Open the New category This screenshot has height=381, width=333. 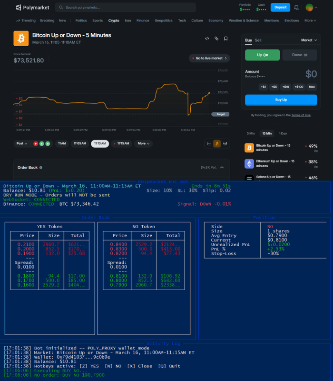(62, 20)
